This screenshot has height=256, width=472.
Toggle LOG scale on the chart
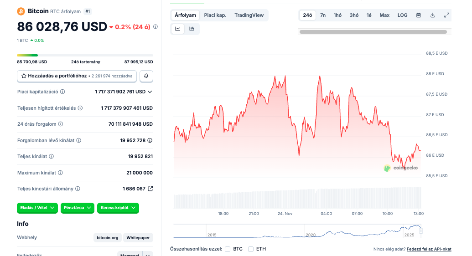(403, 15)
